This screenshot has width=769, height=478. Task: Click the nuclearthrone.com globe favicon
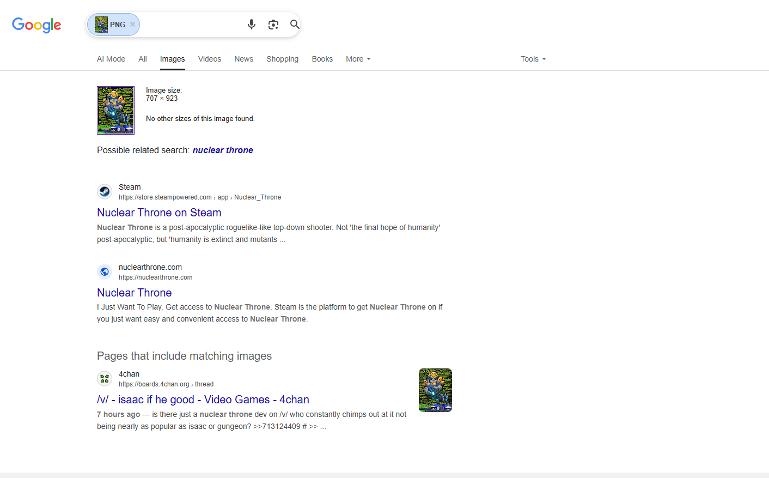click(105, 271)
